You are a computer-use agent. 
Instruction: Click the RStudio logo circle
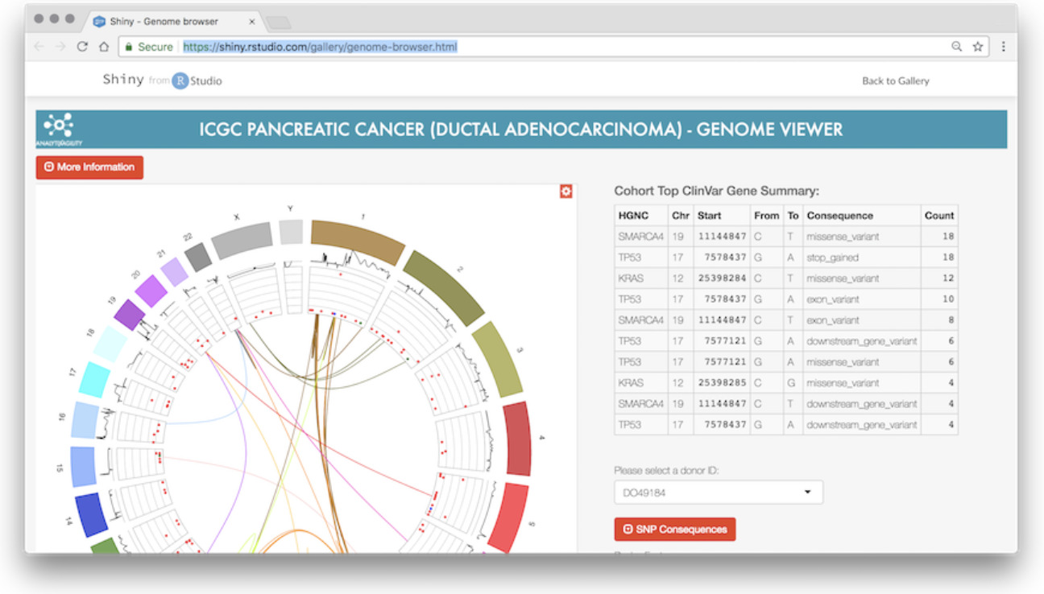click(x=180, y=80)
